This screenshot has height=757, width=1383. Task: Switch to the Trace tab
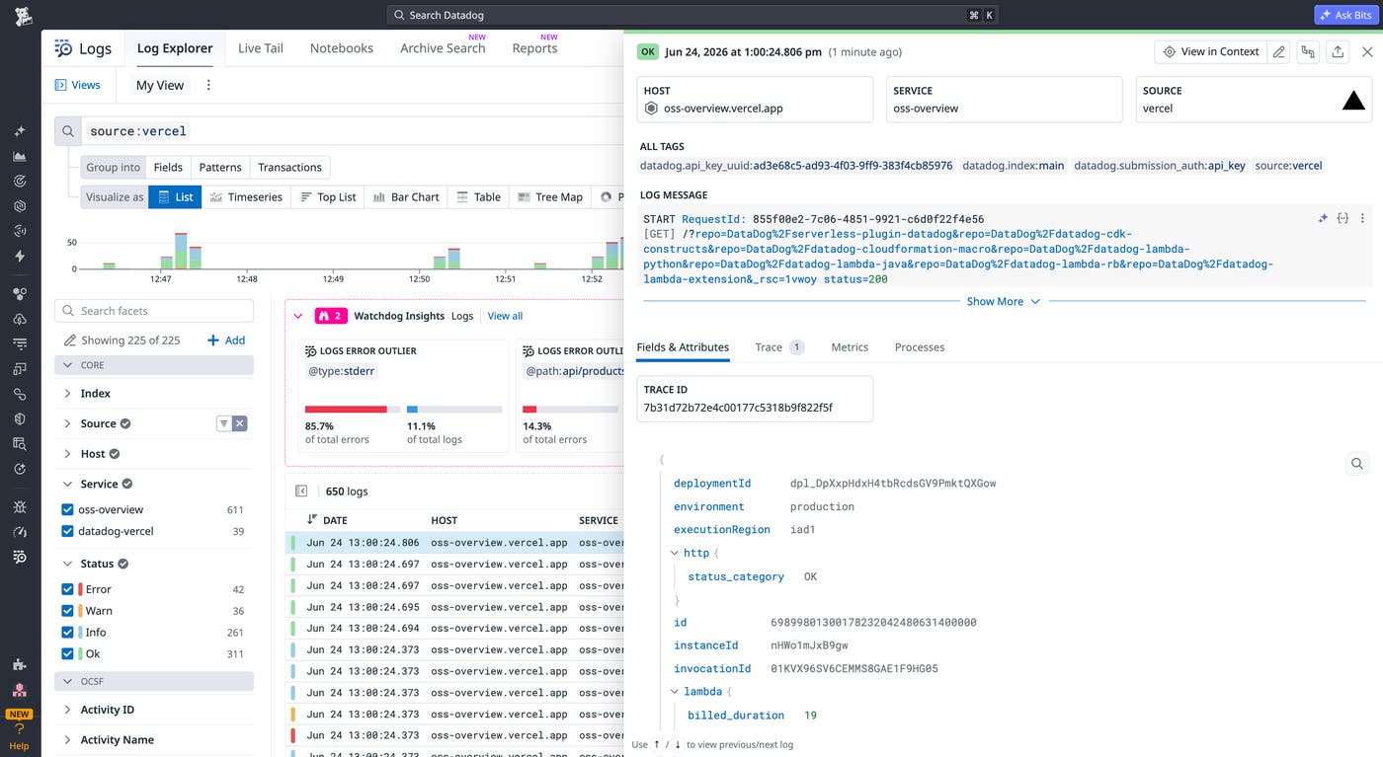[779, 347]
